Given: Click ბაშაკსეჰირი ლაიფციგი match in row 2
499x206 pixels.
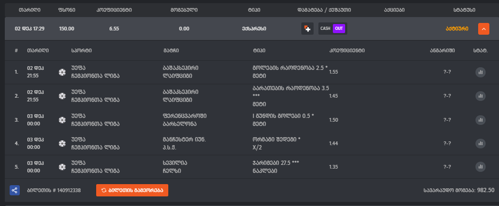Looking at the screenshot, I should pyautogui.click(x=180, y=96).
